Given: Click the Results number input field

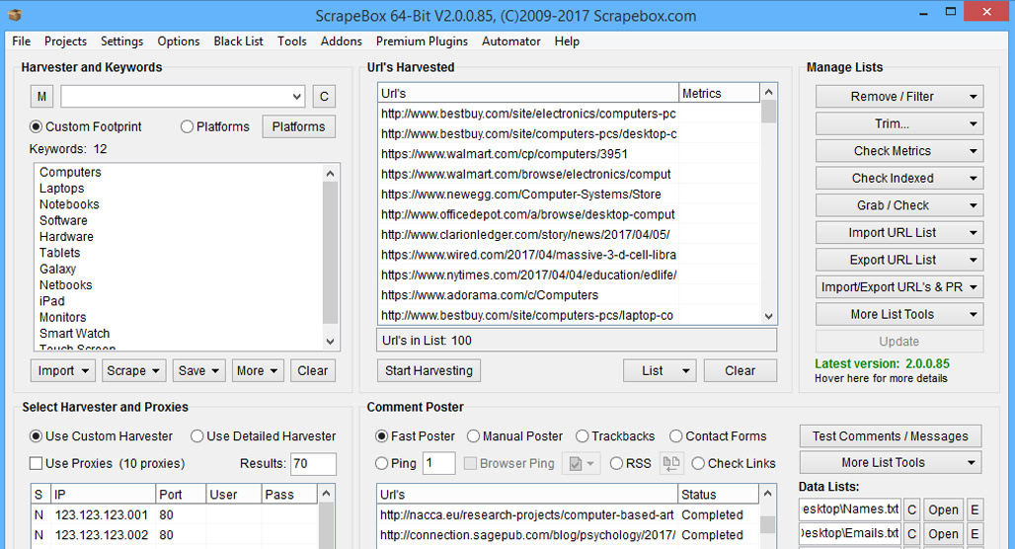Looking at the screenshot, I should pyautogui.click(x=313, y=463).
